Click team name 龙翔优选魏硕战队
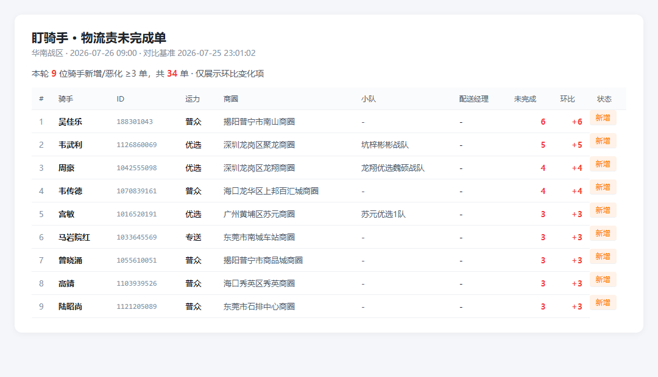Screen dimensions: 658x377 (393, 168)
